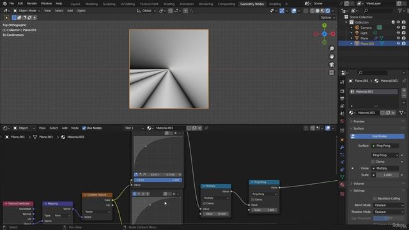
Task: Toggle the node editor pin icon
Action: pos(206,128)
